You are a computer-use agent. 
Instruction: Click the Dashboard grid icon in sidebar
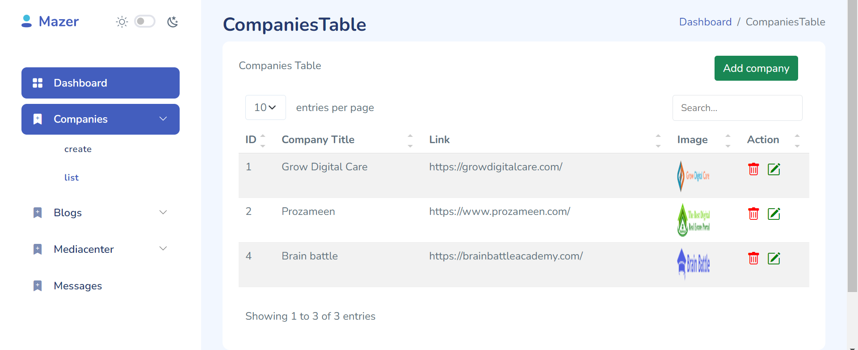tap(38, 82)
